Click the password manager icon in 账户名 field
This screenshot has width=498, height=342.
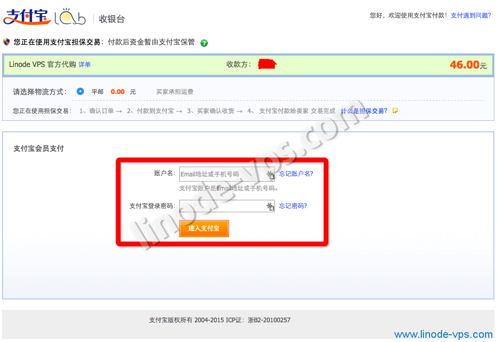(271, 174)
